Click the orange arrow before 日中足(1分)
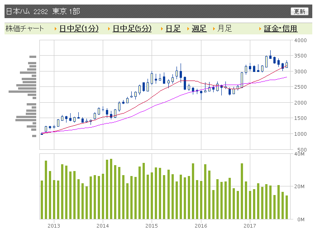Screen dimensions: 315x238 point(56,29)
